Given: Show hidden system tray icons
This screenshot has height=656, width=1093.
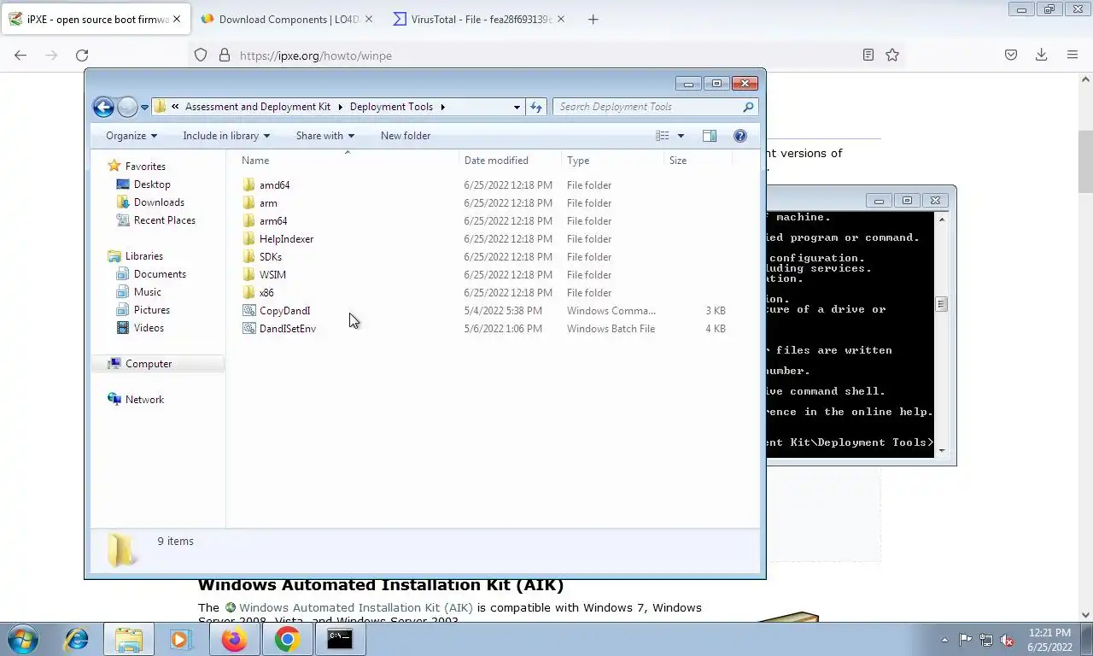Looking at the screenshot, I should coord(944,640).
